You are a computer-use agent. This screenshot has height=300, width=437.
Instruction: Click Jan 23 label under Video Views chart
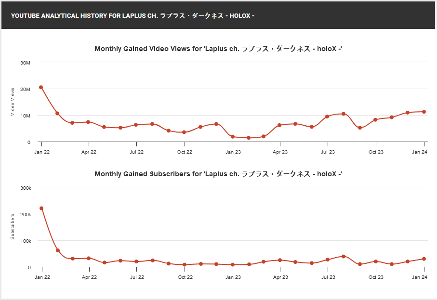pos(233,152)
